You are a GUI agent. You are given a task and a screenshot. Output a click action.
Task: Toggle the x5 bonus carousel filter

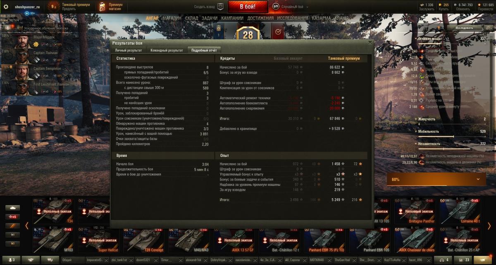pyautogui.click(x=12, y=216)
